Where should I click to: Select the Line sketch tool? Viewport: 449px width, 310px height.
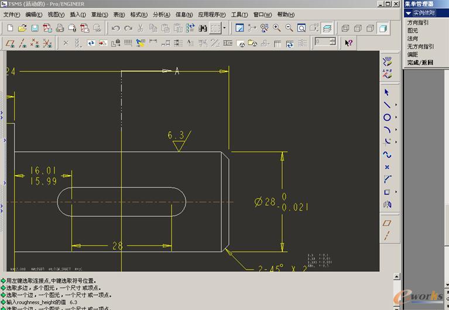(x=387, y=105)
